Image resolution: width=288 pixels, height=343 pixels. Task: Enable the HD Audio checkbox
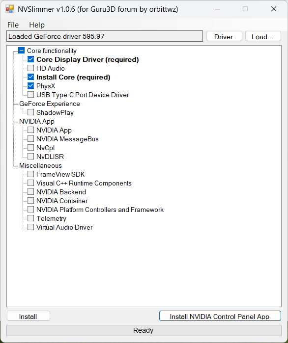click(30, 68)
